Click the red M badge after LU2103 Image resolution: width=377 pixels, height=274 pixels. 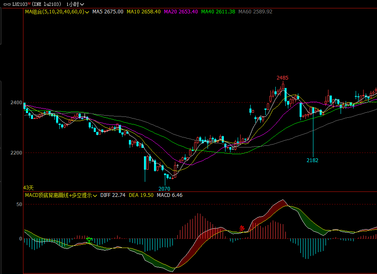click(x=29, y=3)
